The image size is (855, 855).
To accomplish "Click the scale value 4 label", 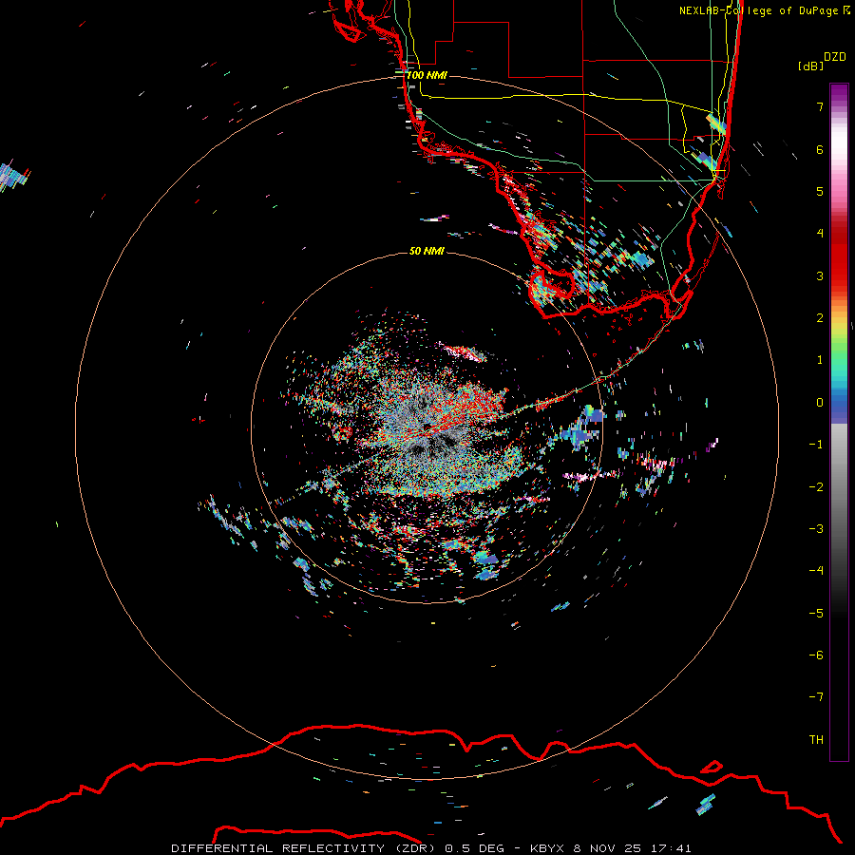I will 820,234.
